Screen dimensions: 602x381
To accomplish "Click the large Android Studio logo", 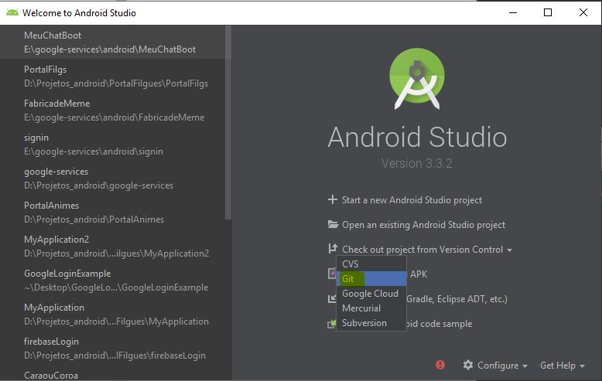I will (x=417, y=79).
